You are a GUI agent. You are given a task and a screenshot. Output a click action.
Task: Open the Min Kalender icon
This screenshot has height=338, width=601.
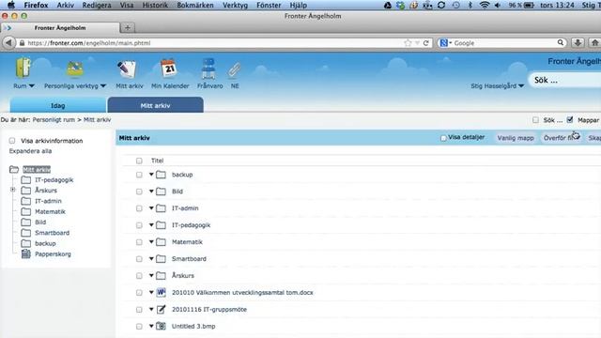169,69
